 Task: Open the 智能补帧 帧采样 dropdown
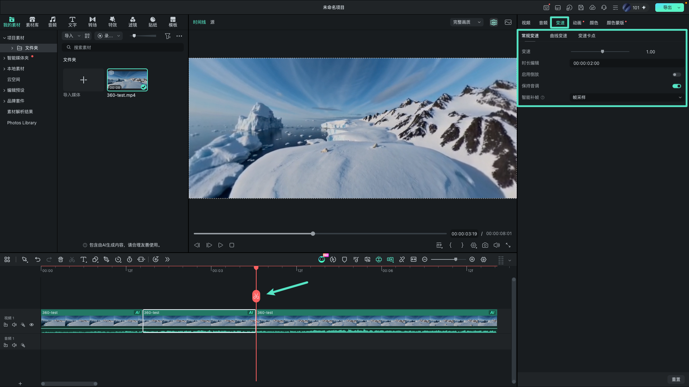(x=627, y=97)
